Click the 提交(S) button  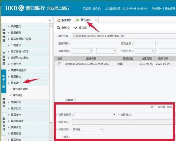tap(81, 28)
